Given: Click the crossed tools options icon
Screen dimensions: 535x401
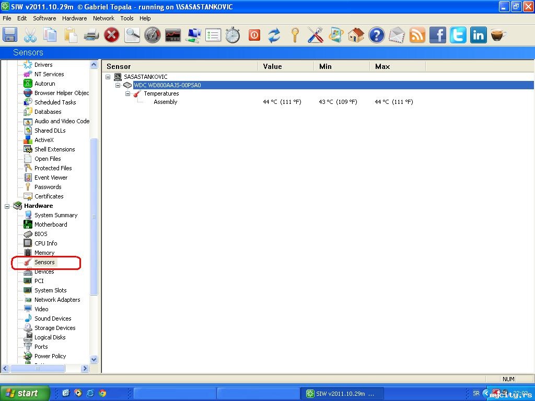Looking at the screenshot, I should [x=315, y=35].
